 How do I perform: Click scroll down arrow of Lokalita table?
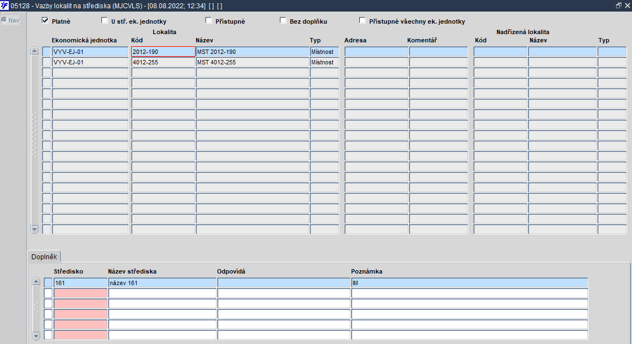34,229
